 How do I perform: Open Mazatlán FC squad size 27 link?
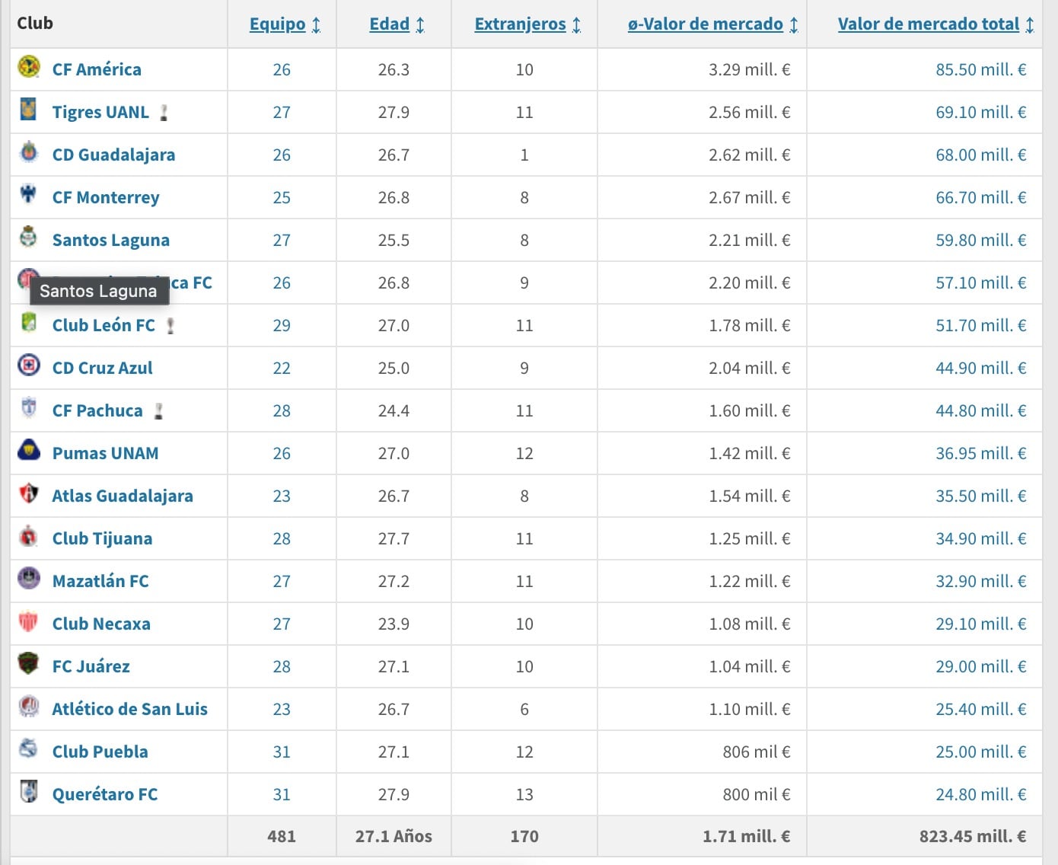point(282,581)
